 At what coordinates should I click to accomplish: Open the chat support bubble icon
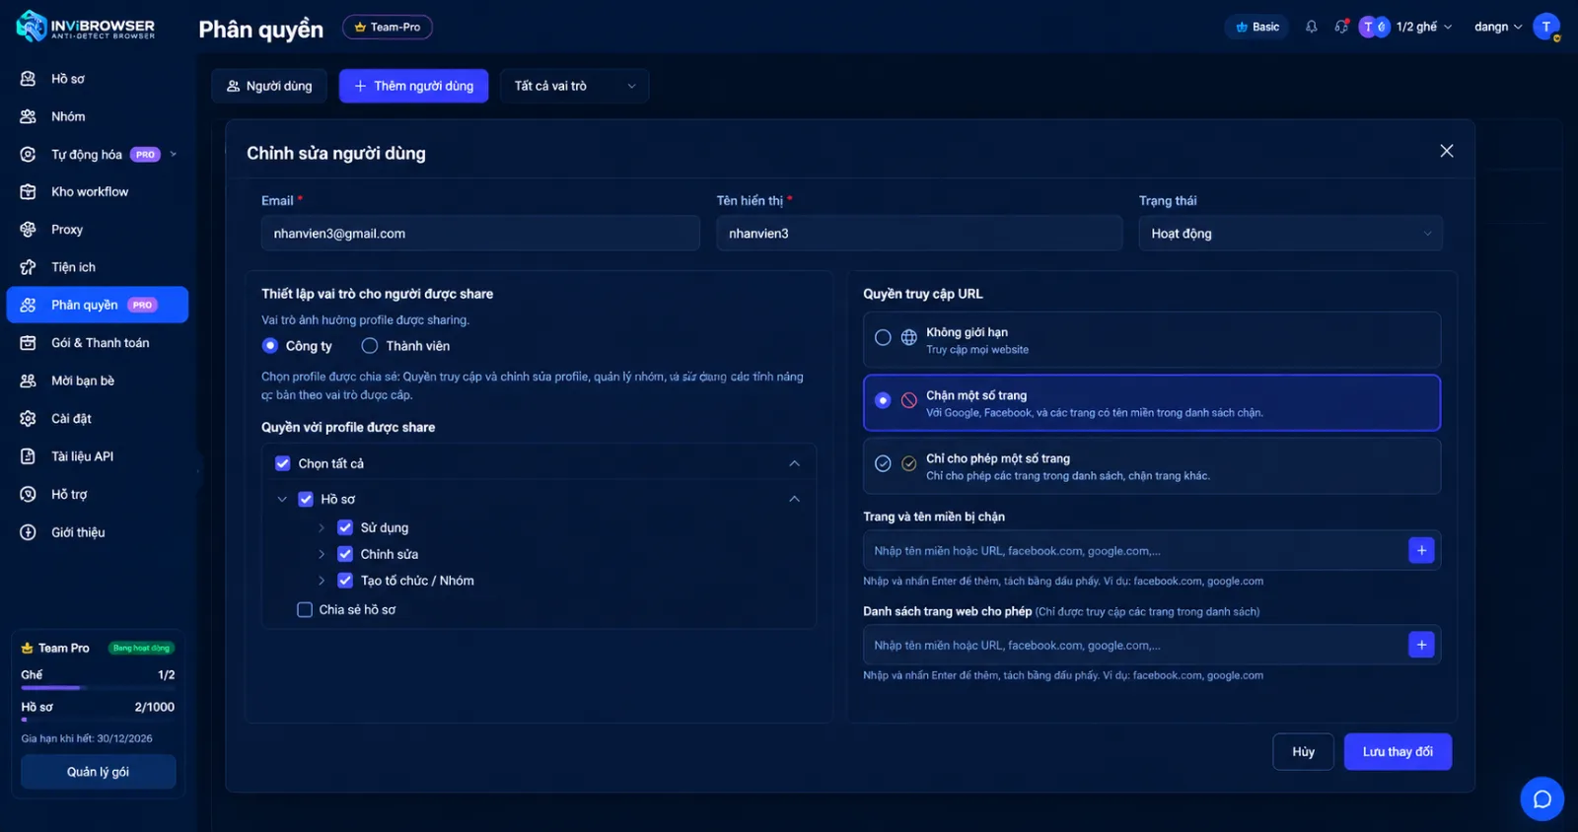(x=1542, y=798)
